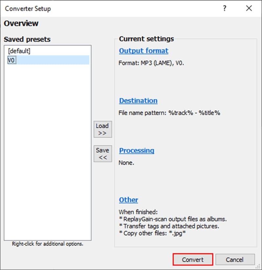Select the V0 preset
The image size is (262, 270).
point(48,60)
